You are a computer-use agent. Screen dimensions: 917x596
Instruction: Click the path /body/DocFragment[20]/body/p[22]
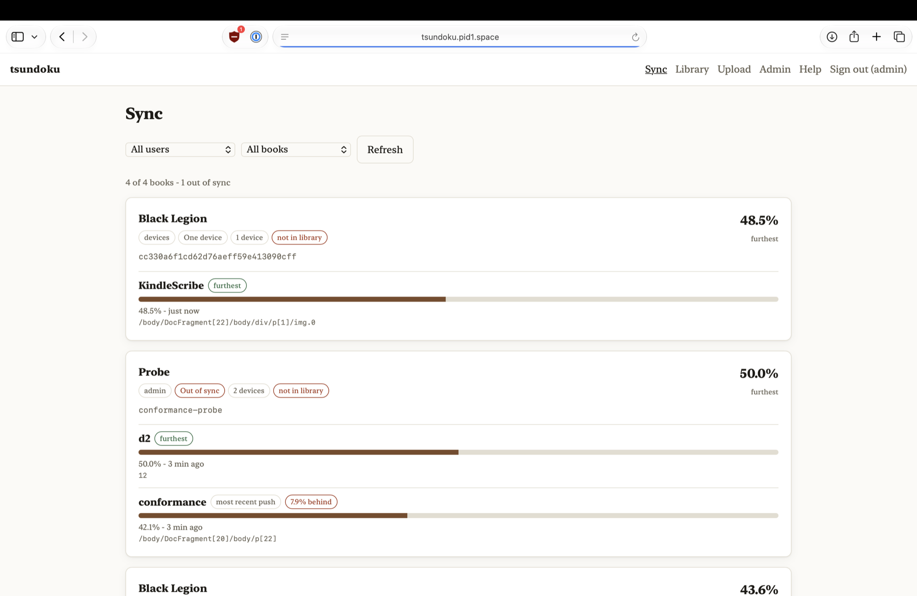(208, 539)
